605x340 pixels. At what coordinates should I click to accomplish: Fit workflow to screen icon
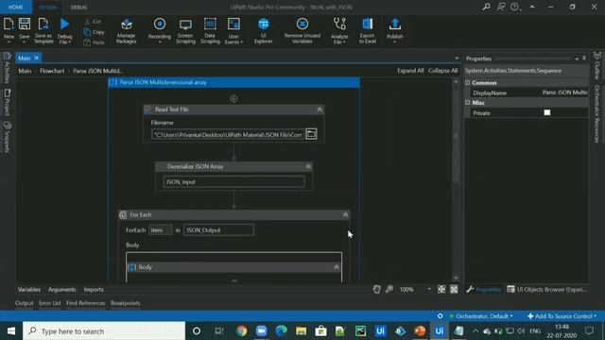coord(441,289)
